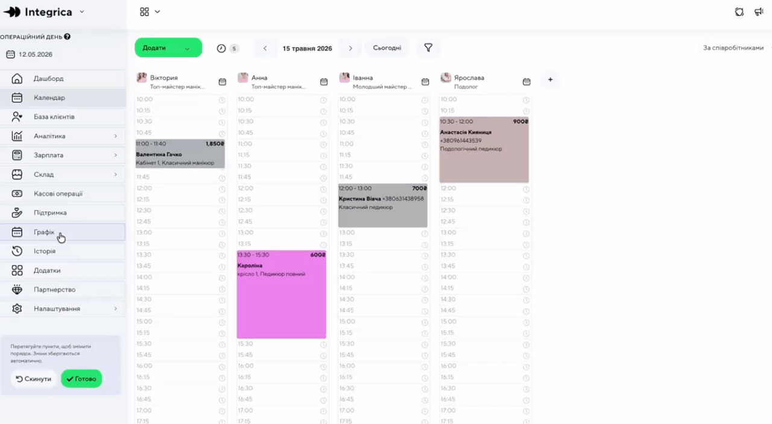Open the filter funnel icon
Image resolution: width=772 pixels, height=424 pixels.
point(428,48)
